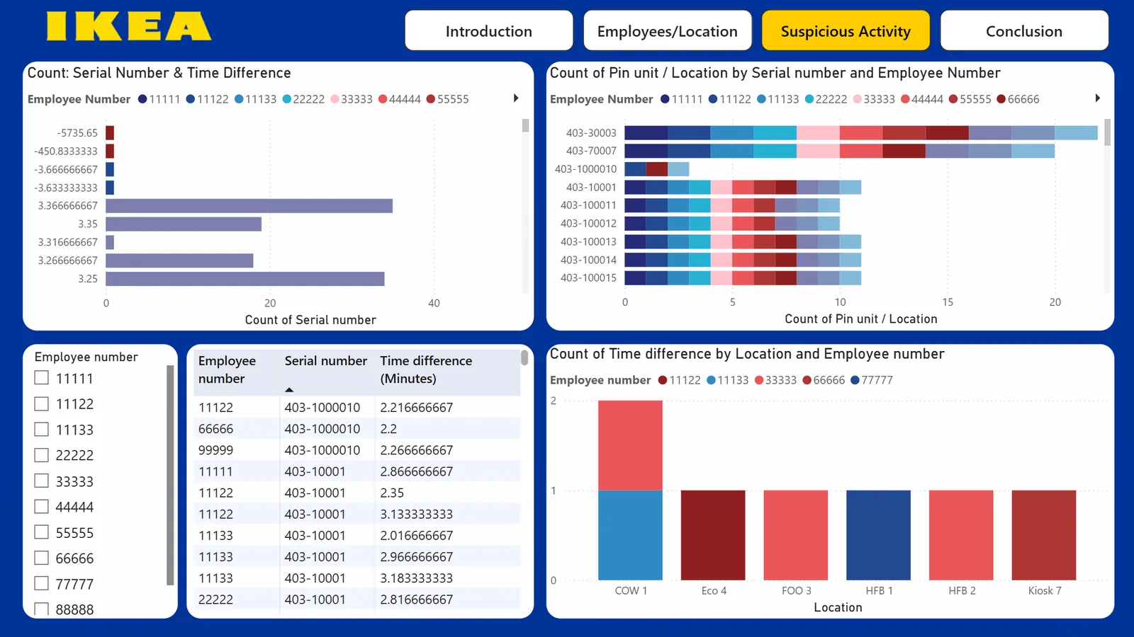Click Time difference (Minutes) column header

coord(426,369)
